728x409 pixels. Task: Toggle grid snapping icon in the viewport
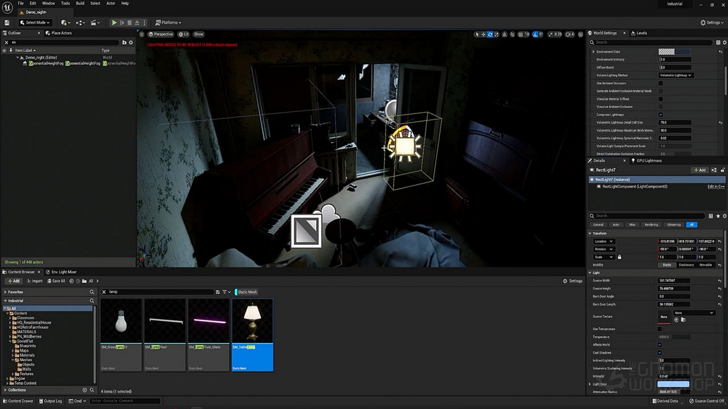[522, 34]
